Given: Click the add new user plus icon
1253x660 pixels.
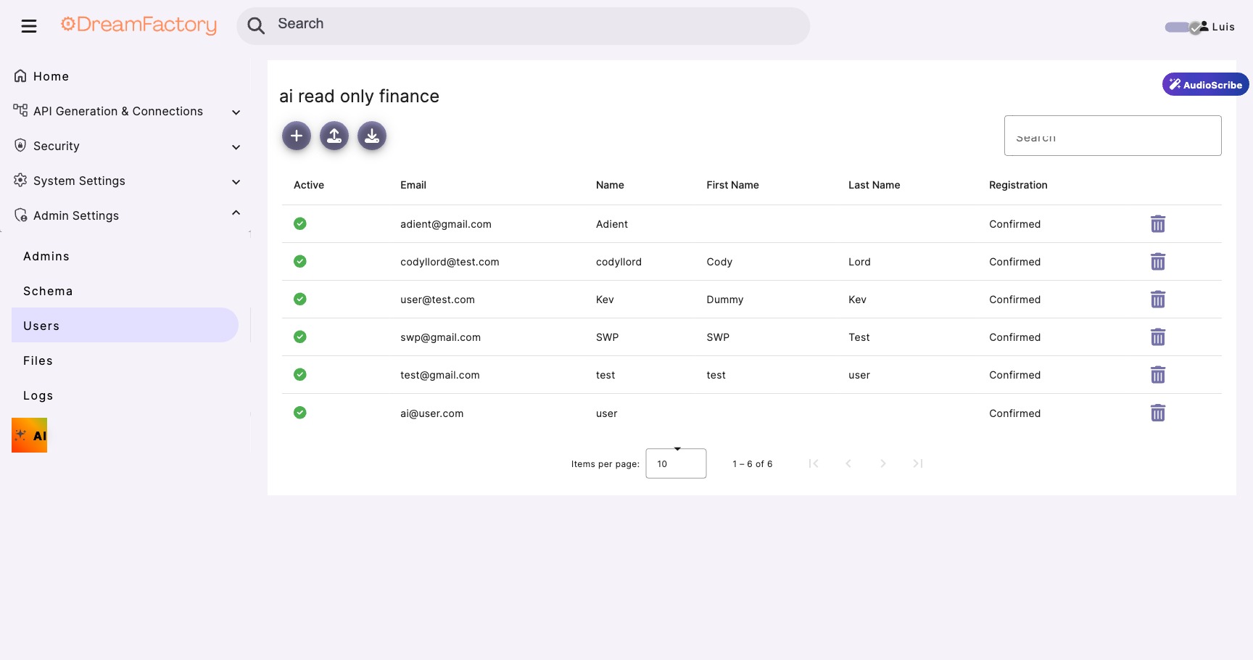Looking at the screenshot, I should 297,136.
